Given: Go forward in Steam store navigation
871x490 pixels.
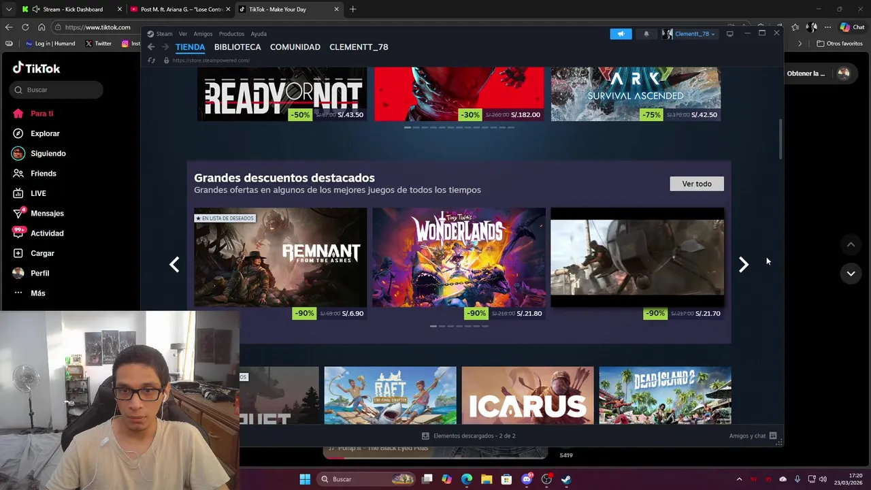Looking at the screenshot, I should coord(165,47).
